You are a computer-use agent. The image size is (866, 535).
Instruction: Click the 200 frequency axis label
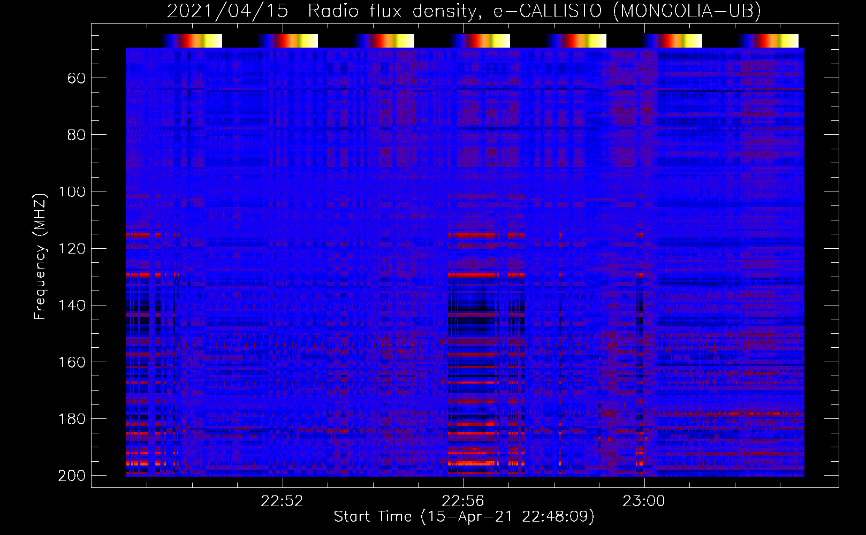pos(72,476)
